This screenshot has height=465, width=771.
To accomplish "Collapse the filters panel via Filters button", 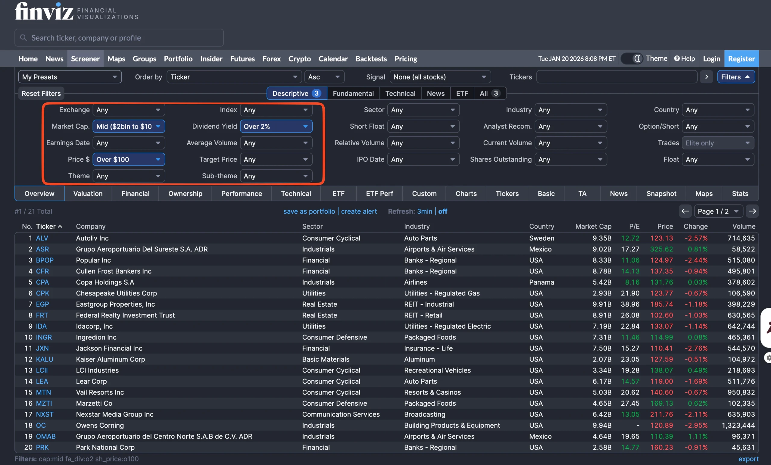I will (x=736, y=77).
